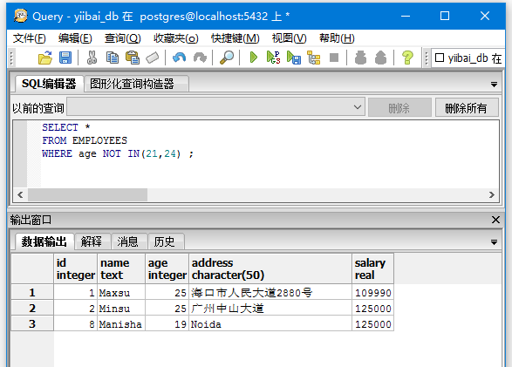This screenshot has width=512, height=367.
Task: Switch to the 图形化查询构造器 tab
Action: click(132, 84)
